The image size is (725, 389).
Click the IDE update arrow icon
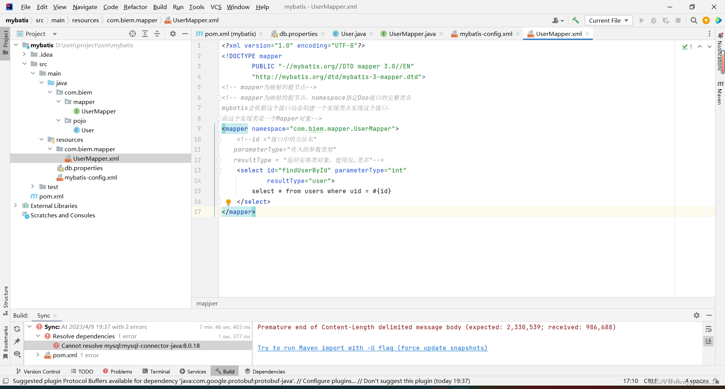tap(706, 20)
